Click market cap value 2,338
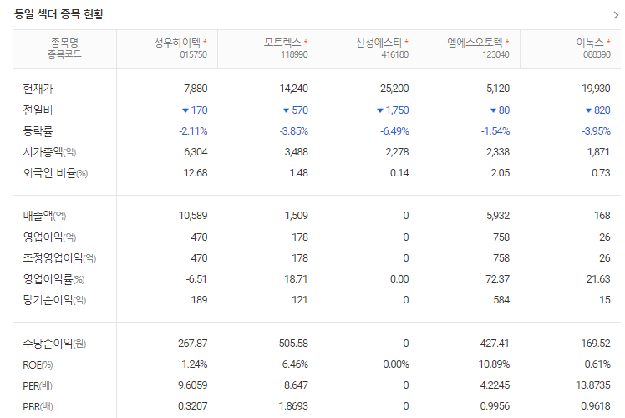 click(x=498, y=152)
